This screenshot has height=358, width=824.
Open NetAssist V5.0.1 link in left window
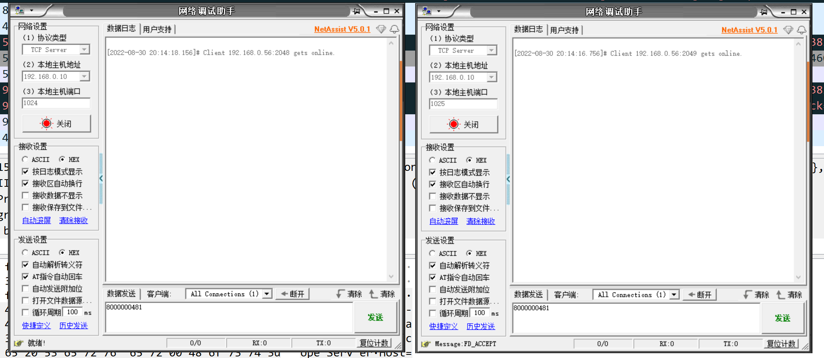click(342, 29)
